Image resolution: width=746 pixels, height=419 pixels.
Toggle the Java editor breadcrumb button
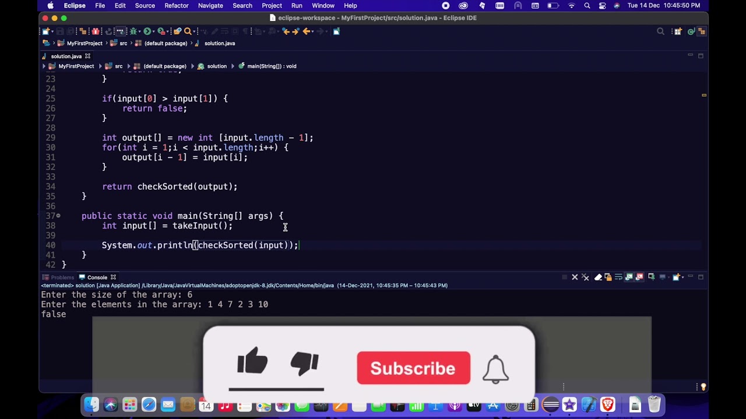120,31
